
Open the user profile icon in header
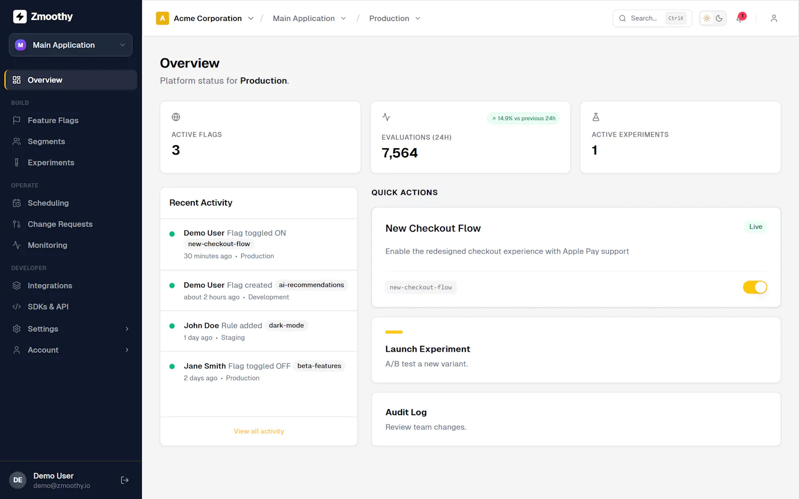pos(774,18)
